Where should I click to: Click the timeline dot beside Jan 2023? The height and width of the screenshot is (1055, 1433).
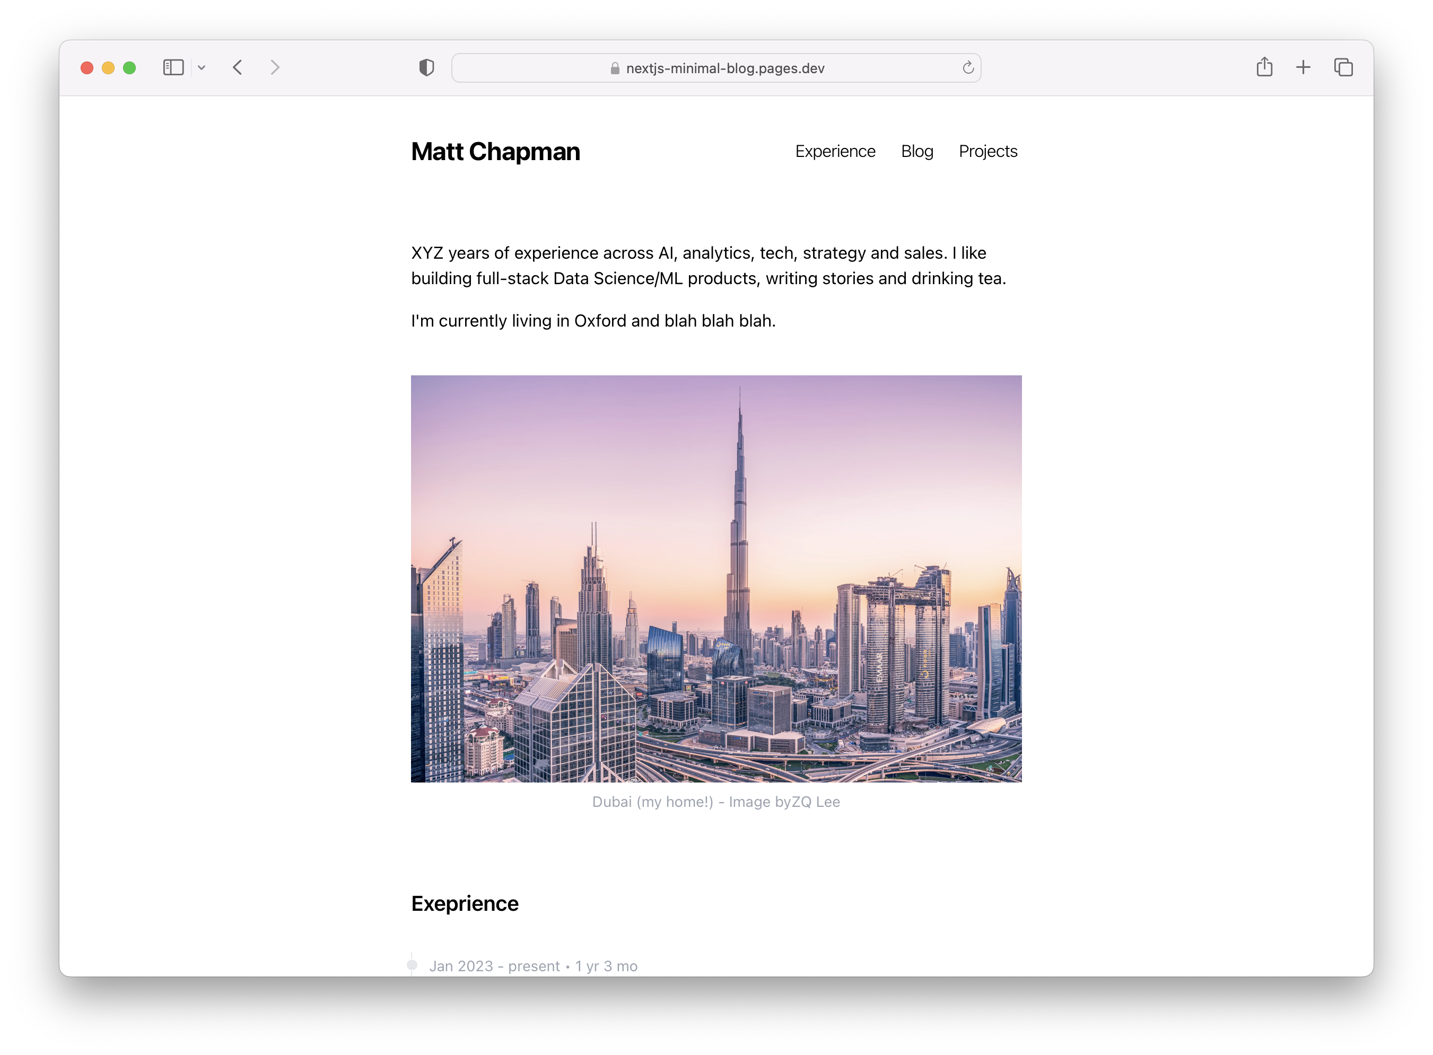tap(412, 965)
